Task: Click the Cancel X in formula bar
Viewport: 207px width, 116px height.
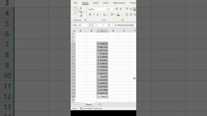Action: (x=97, y=25)
